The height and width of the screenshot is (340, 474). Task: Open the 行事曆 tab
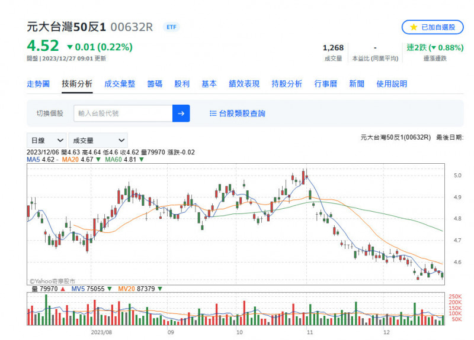pos(325,84)
